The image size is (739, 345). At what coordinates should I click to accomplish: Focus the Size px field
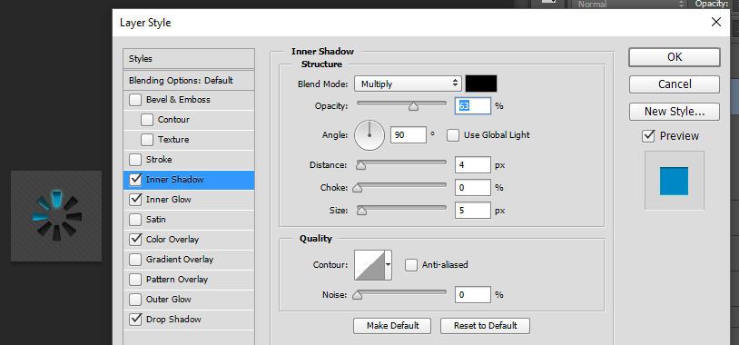coord(473,211)
